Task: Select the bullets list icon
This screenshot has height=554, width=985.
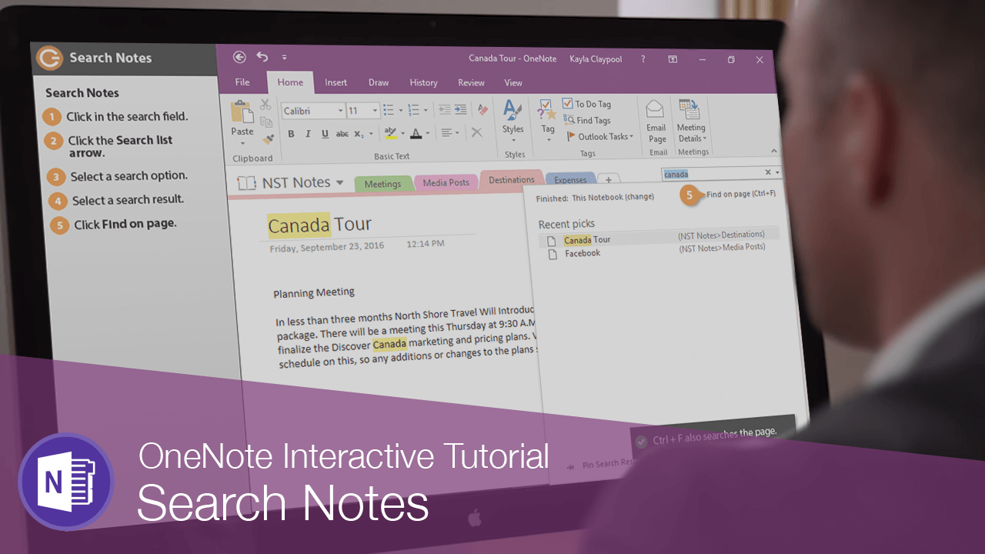Action: pos(389,109)
